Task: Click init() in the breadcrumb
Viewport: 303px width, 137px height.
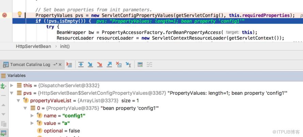Action: point(65,47)
